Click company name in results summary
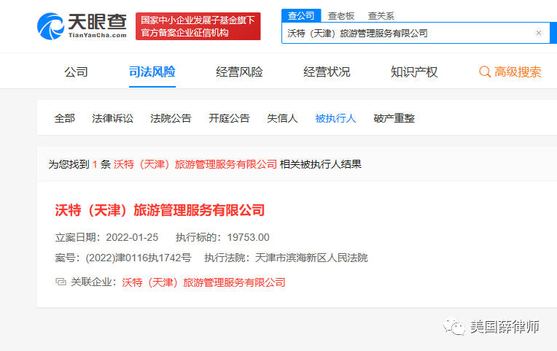 pyautogui.click(x=195, y=164)
